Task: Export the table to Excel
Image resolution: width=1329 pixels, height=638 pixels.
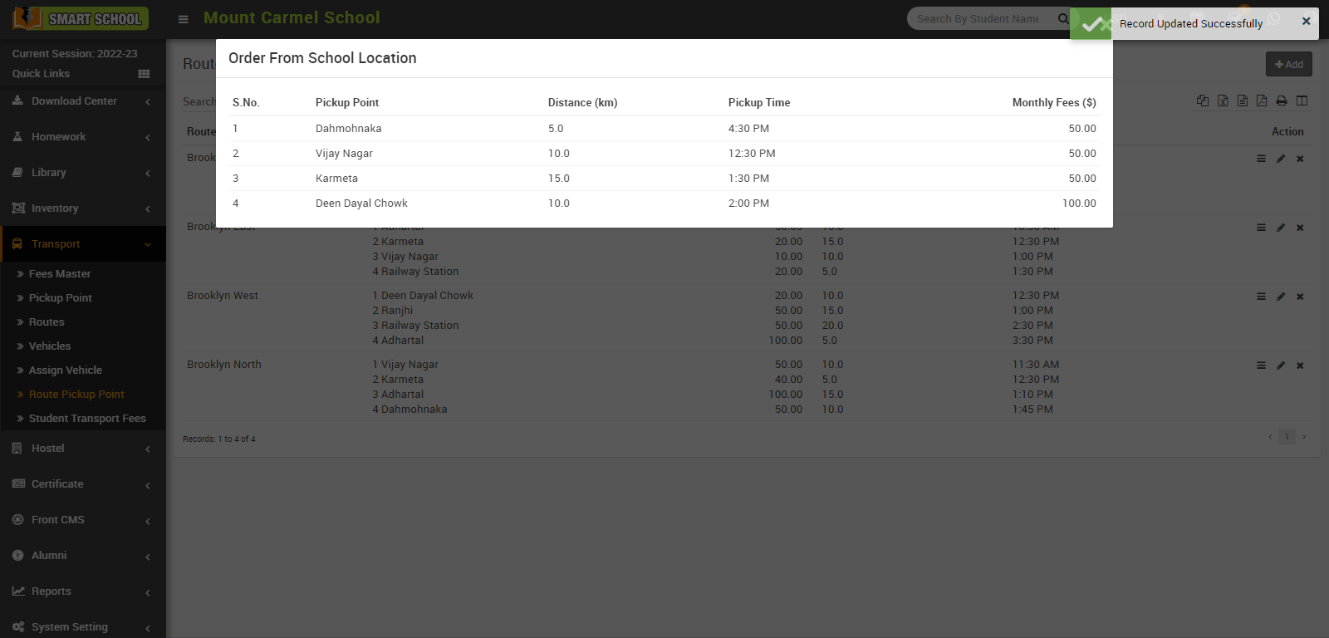Action: [x=1223, y=101]
